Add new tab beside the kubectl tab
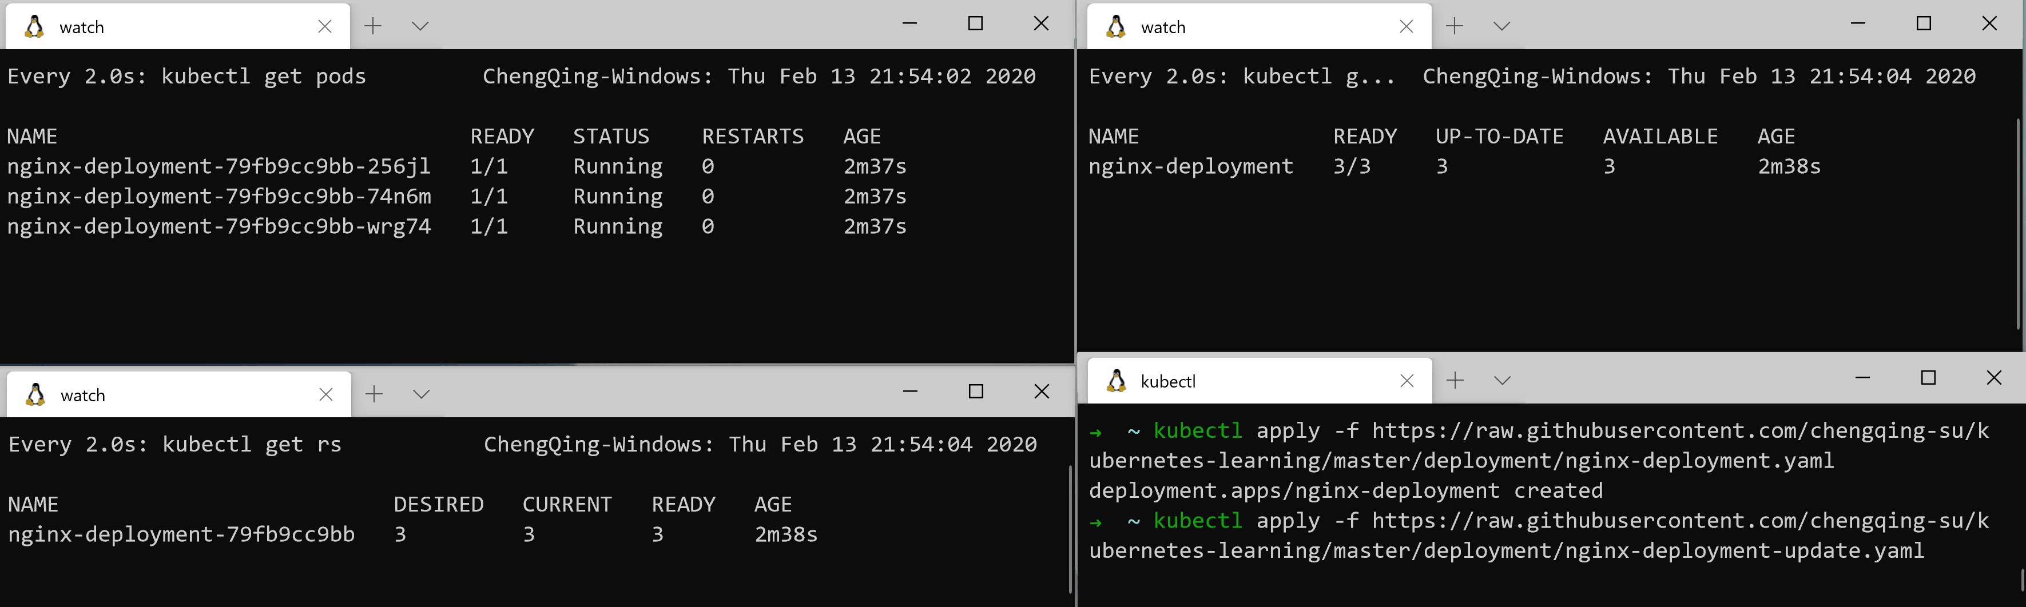 (x=1455, y=381)
